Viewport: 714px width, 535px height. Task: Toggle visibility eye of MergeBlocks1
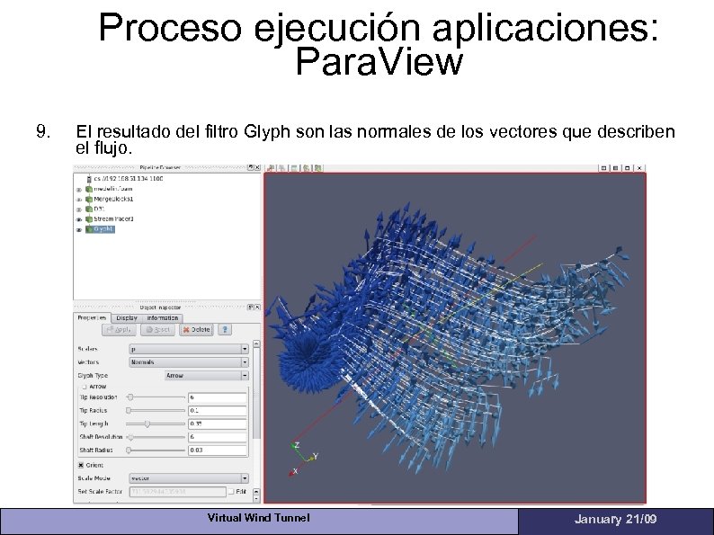(x=79, y=200)
